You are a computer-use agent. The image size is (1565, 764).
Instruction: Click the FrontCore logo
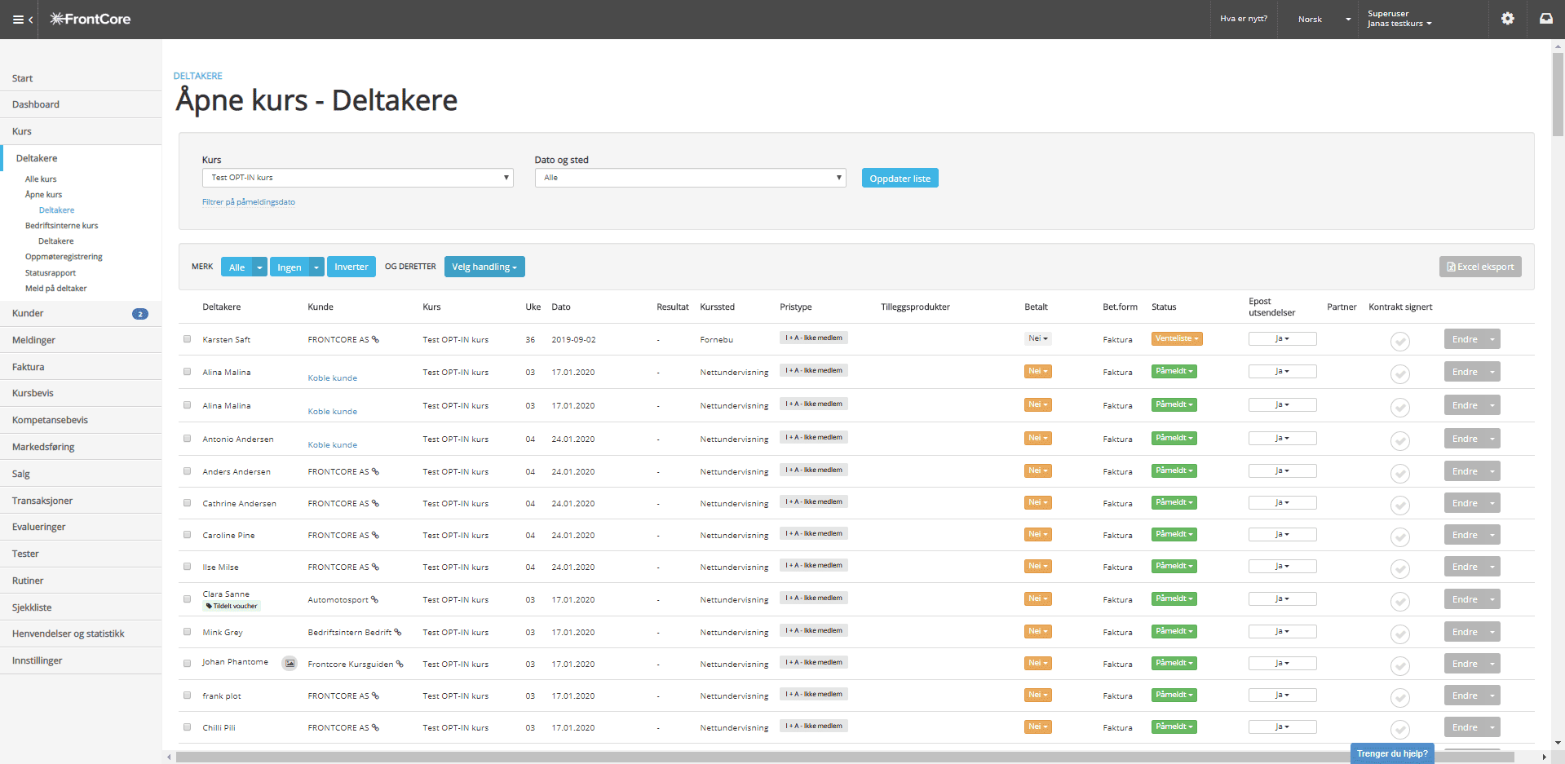pyautogui.click(x=91, y=19)
